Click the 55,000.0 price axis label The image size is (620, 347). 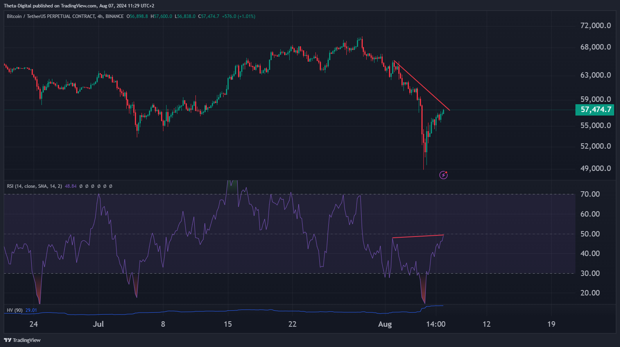(595, 125)
